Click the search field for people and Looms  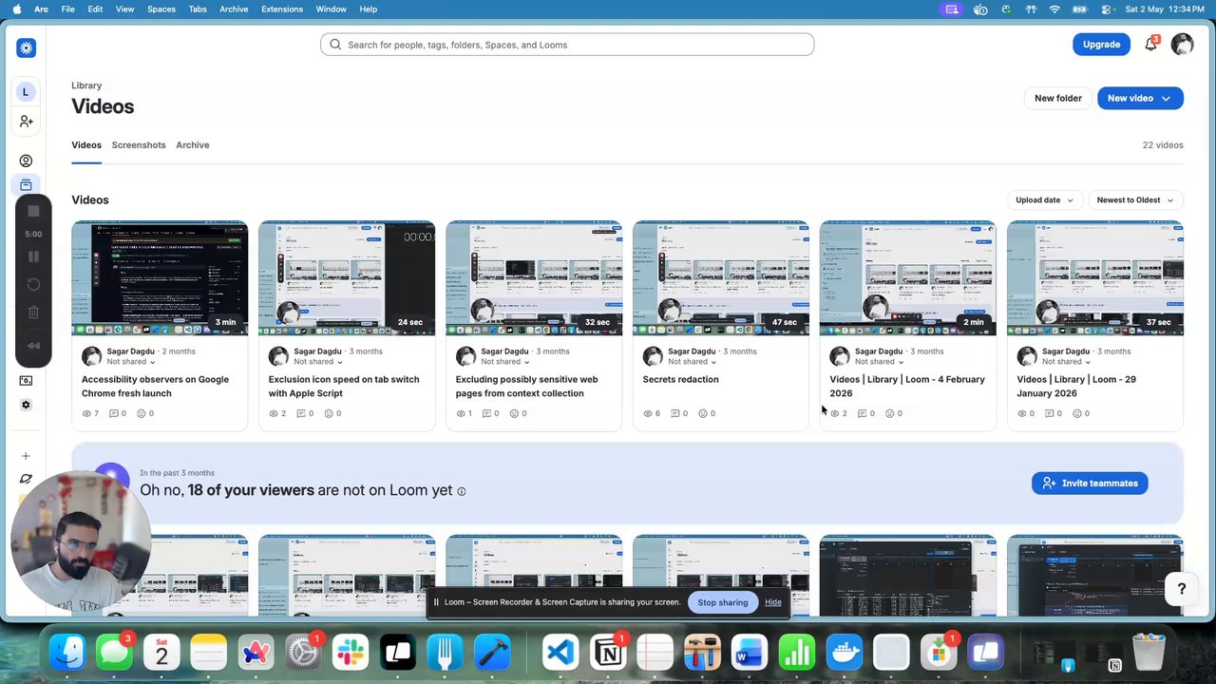coord(567,45)
